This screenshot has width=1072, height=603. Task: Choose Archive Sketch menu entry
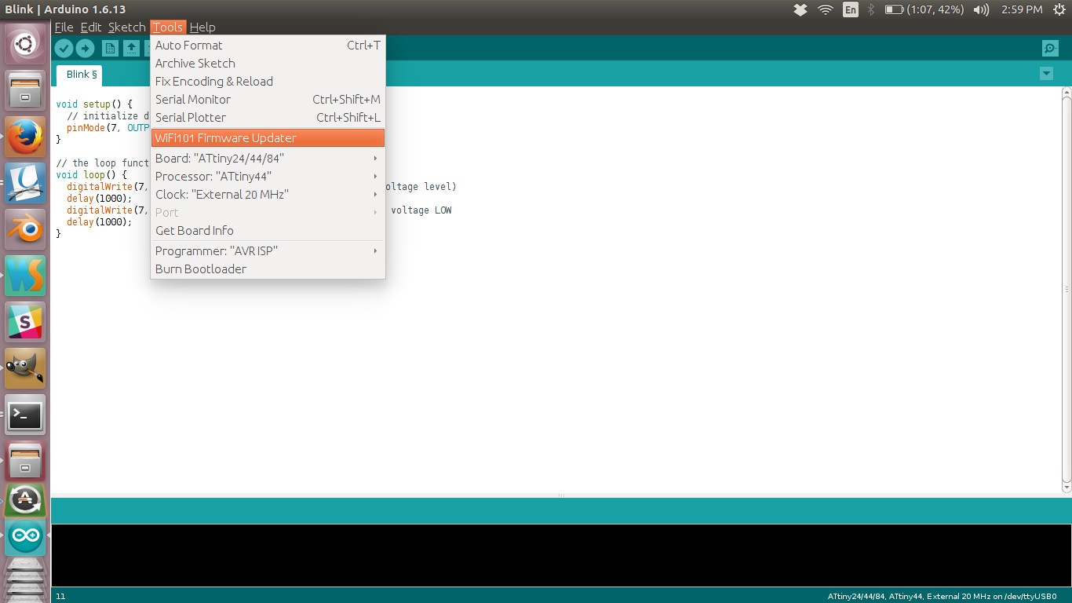(268, 64)
